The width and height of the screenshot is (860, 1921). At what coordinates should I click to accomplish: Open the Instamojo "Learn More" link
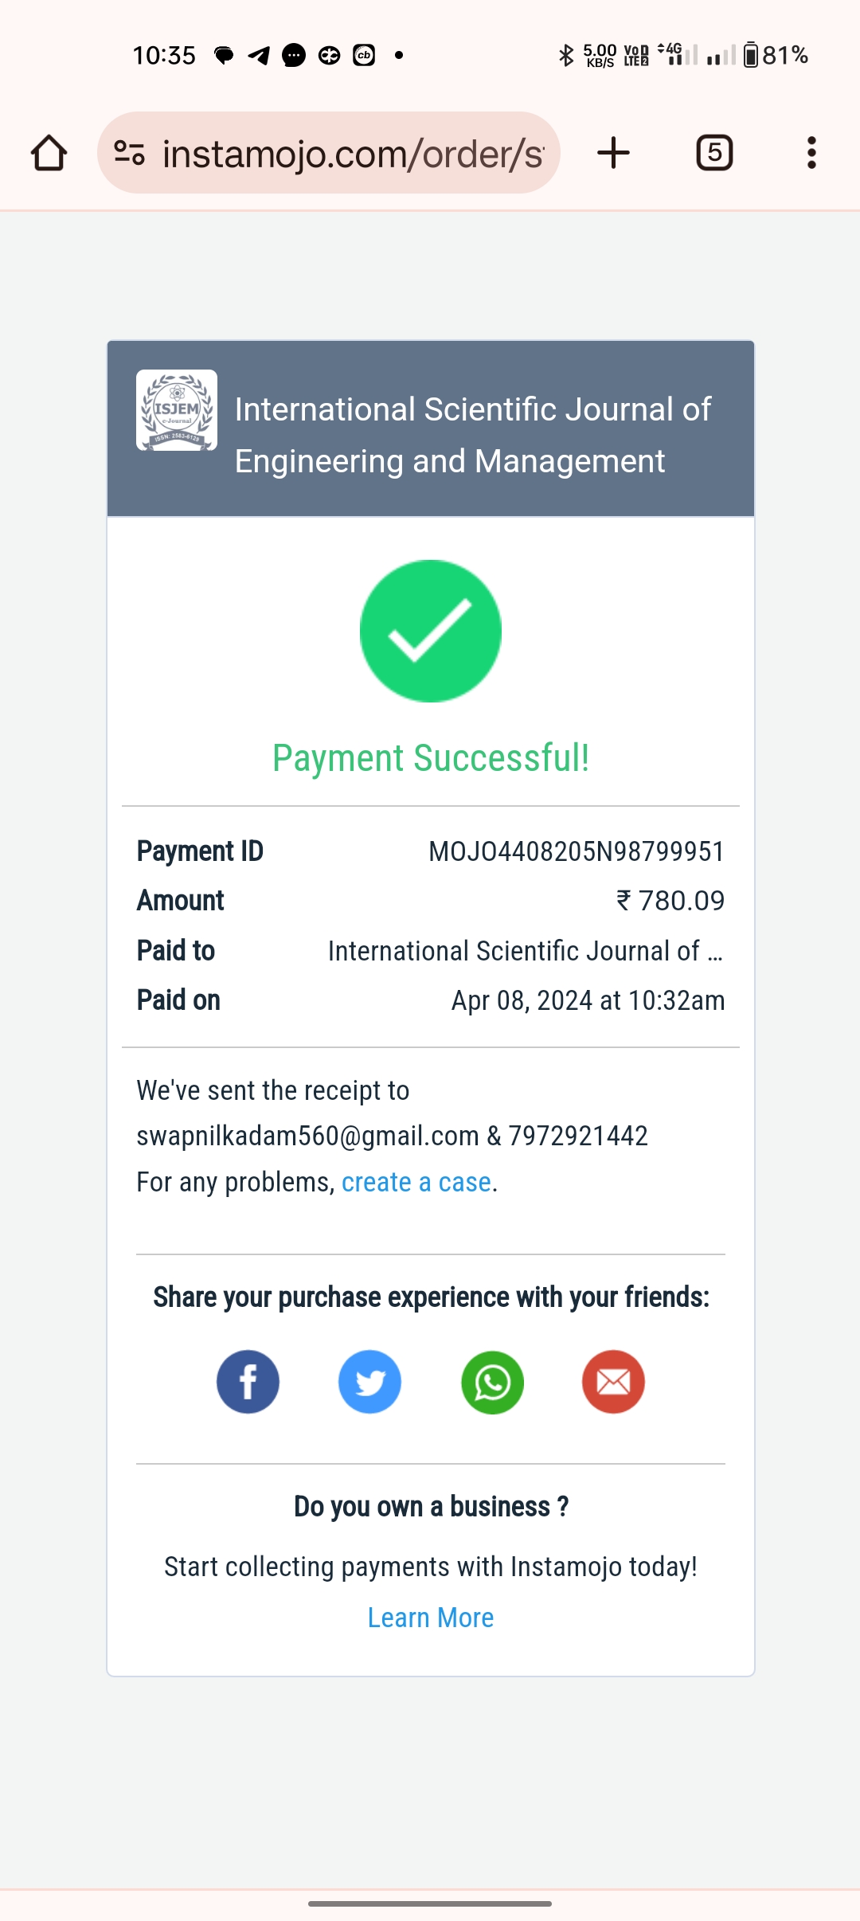point(431,1618)
